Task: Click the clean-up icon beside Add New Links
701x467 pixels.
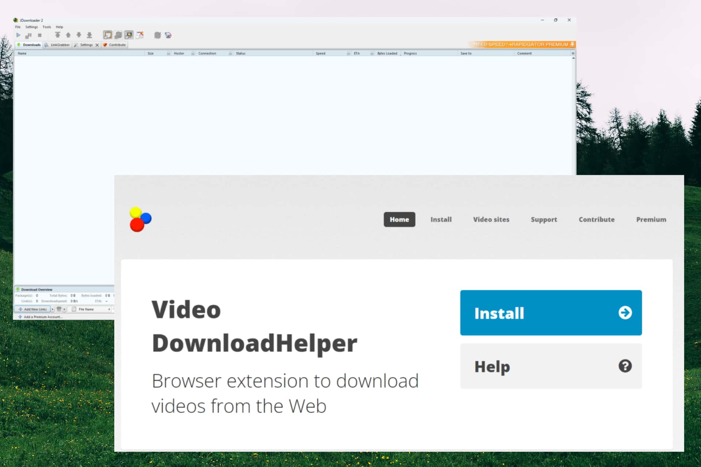Action: [x=59, y=309]
